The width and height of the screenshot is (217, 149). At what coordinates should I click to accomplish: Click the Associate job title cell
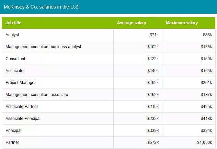(14, 71)
